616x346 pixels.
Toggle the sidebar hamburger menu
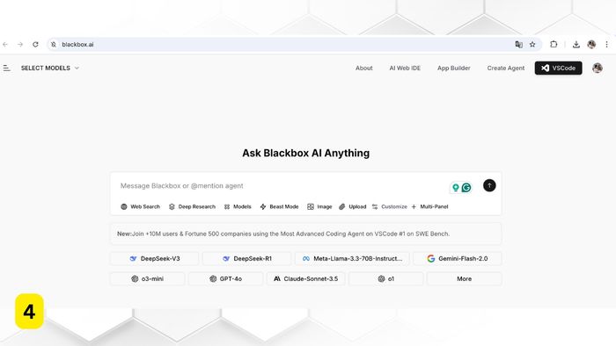coord(7,68)
